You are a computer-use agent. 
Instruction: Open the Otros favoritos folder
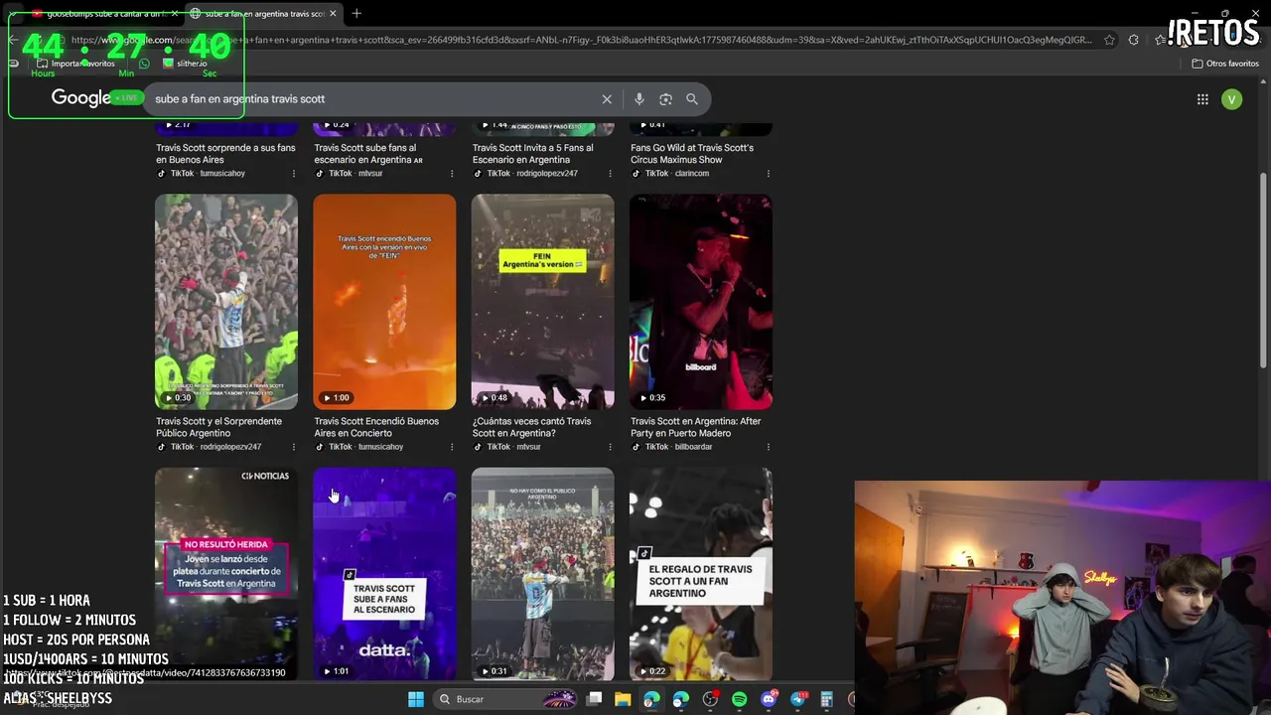[x=1225, y=64]
